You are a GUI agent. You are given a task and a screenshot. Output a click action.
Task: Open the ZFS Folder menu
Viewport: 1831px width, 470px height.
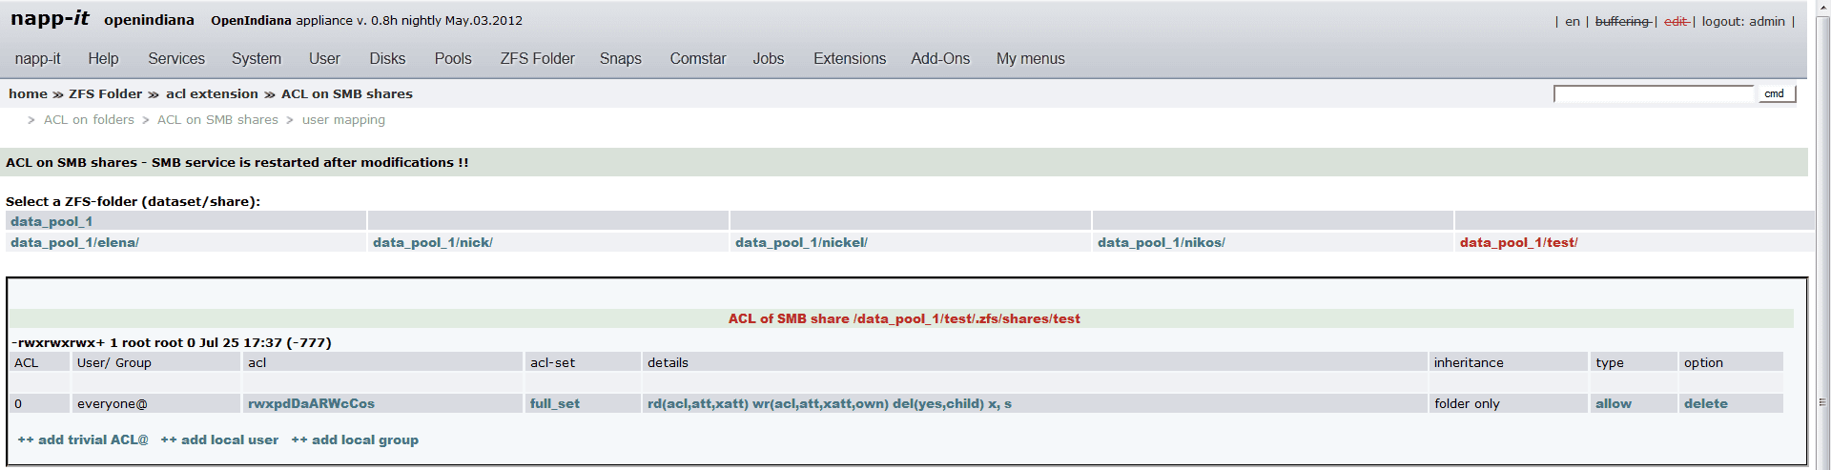pyautogui.click(x=537, y=59)
